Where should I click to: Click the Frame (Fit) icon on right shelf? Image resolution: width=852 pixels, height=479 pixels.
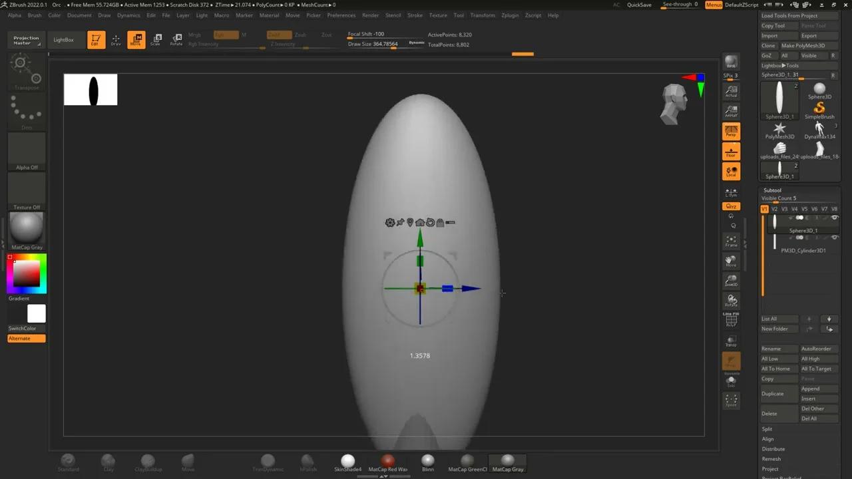pos(731,241)
